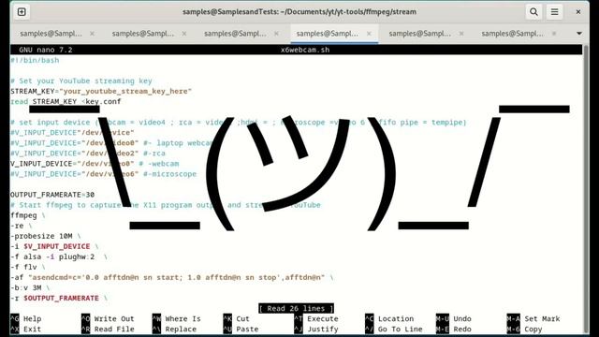Viewport: 599px width, 337px height.
Task: Click the ^W Where Is shortcut
Action: coord(177,318)
